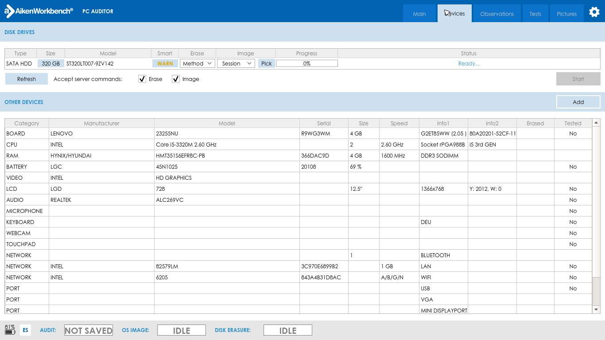Click the Pick image button
The image size is (605, 340).
(x=267, y=63)
